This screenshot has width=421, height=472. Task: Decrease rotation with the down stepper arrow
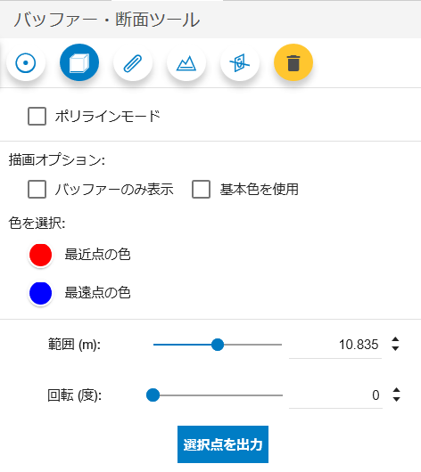point(396,400)
